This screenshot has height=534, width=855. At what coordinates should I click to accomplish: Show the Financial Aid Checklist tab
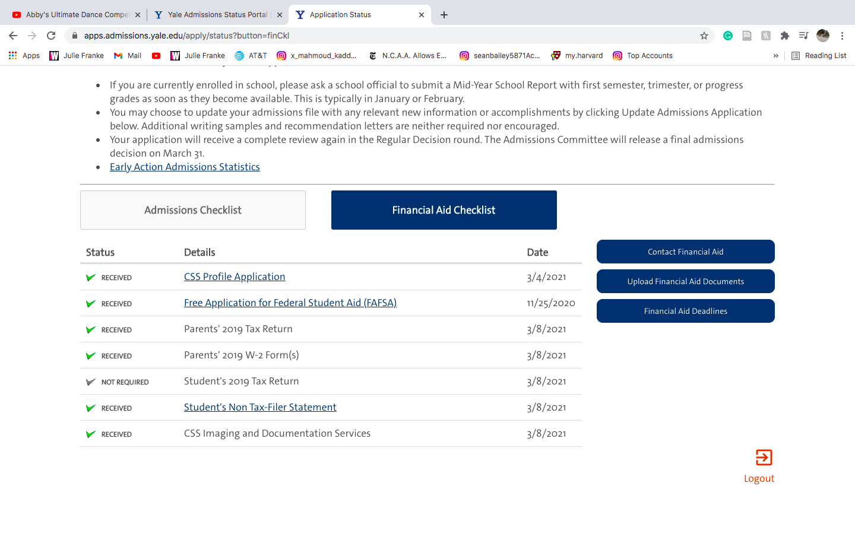(444, 210)
